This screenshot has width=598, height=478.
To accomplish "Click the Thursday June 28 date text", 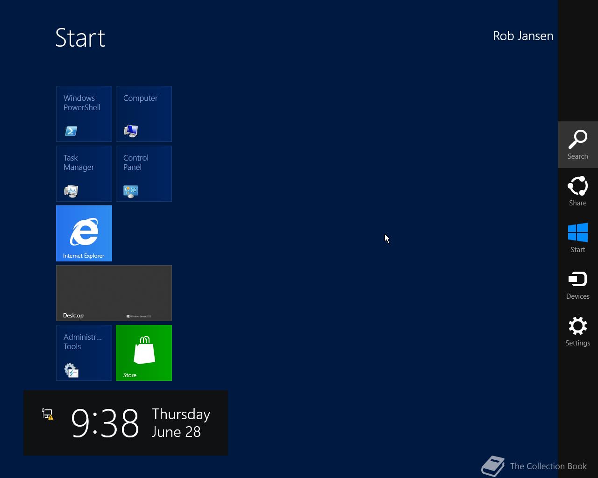I will click(181, 423).
